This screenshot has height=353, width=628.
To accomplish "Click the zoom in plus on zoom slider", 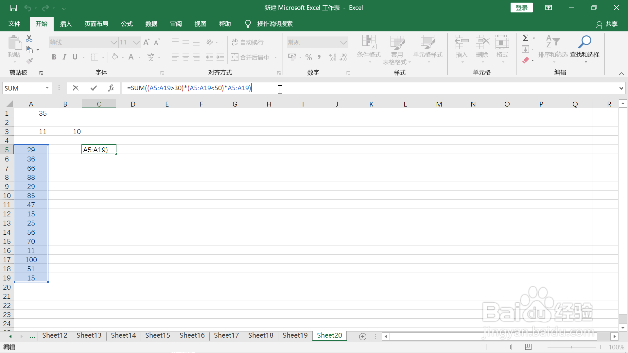I will 601,347.
